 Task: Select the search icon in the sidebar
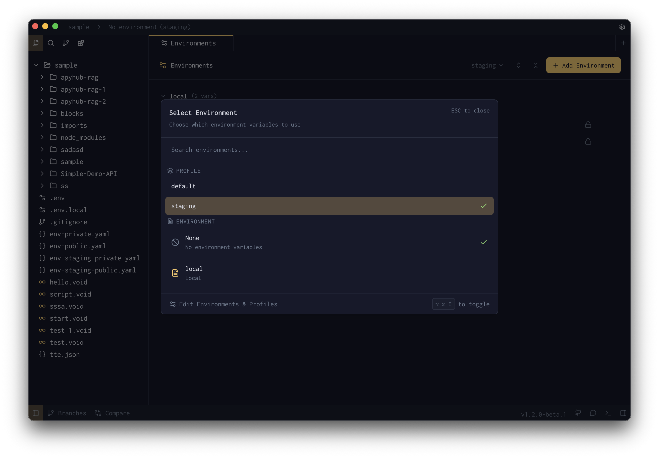tap(50, 43)
